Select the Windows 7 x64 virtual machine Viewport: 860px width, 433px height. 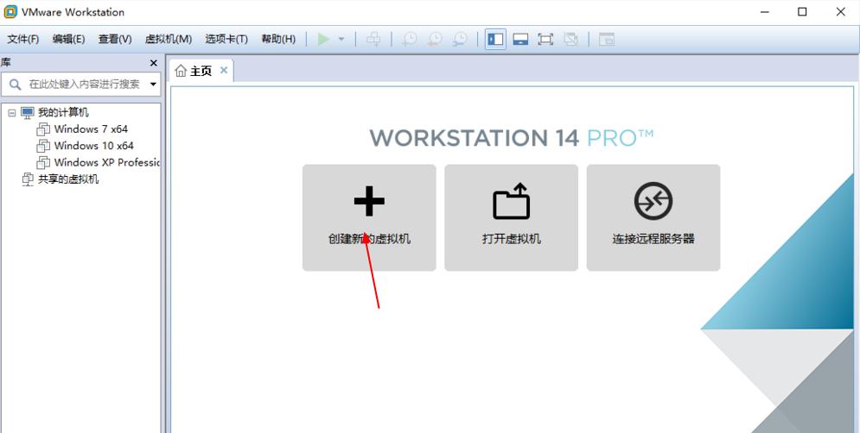[x=91, y=129]
